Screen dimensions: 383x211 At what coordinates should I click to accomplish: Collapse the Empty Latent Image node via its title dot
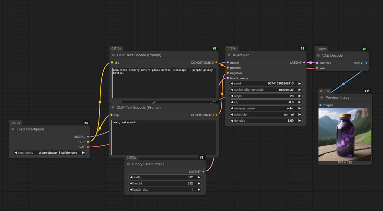(x=128, y=164)
